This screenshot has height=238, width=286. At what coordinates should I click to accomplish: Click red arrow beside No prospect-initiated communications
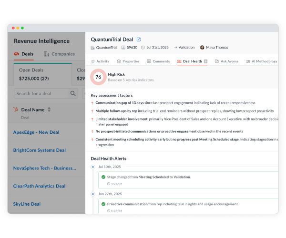point(92,131)
